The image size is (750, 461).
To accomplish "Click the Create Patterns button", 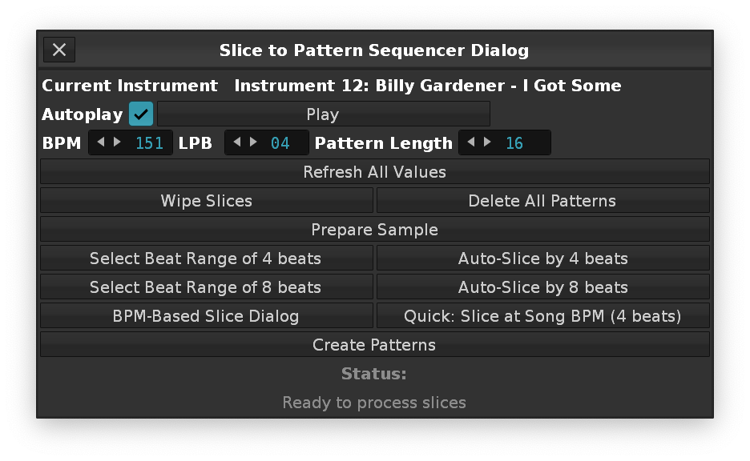I will (374, 345).
